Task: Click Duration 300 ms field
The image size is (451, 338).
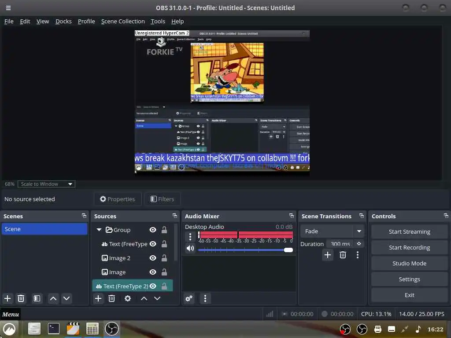Action: (x=340, y=244)
